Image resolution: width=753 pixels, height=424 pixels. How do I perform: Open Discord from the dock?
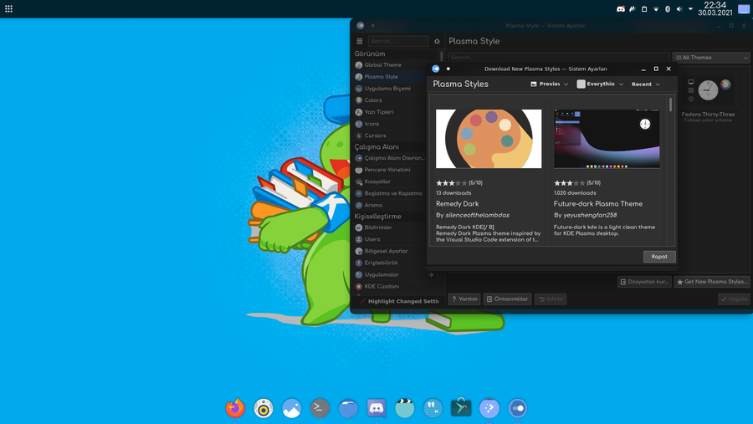click(x=376, y=407)
